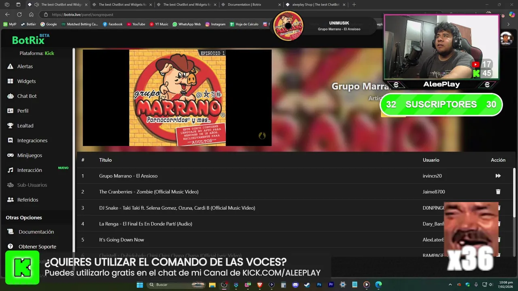
Task: Close the Documentation | Botrix tab
Action: (x=279, y=4)
